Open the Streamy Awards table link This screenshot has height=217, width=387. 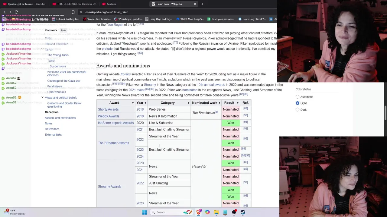[x=109, y=187]
